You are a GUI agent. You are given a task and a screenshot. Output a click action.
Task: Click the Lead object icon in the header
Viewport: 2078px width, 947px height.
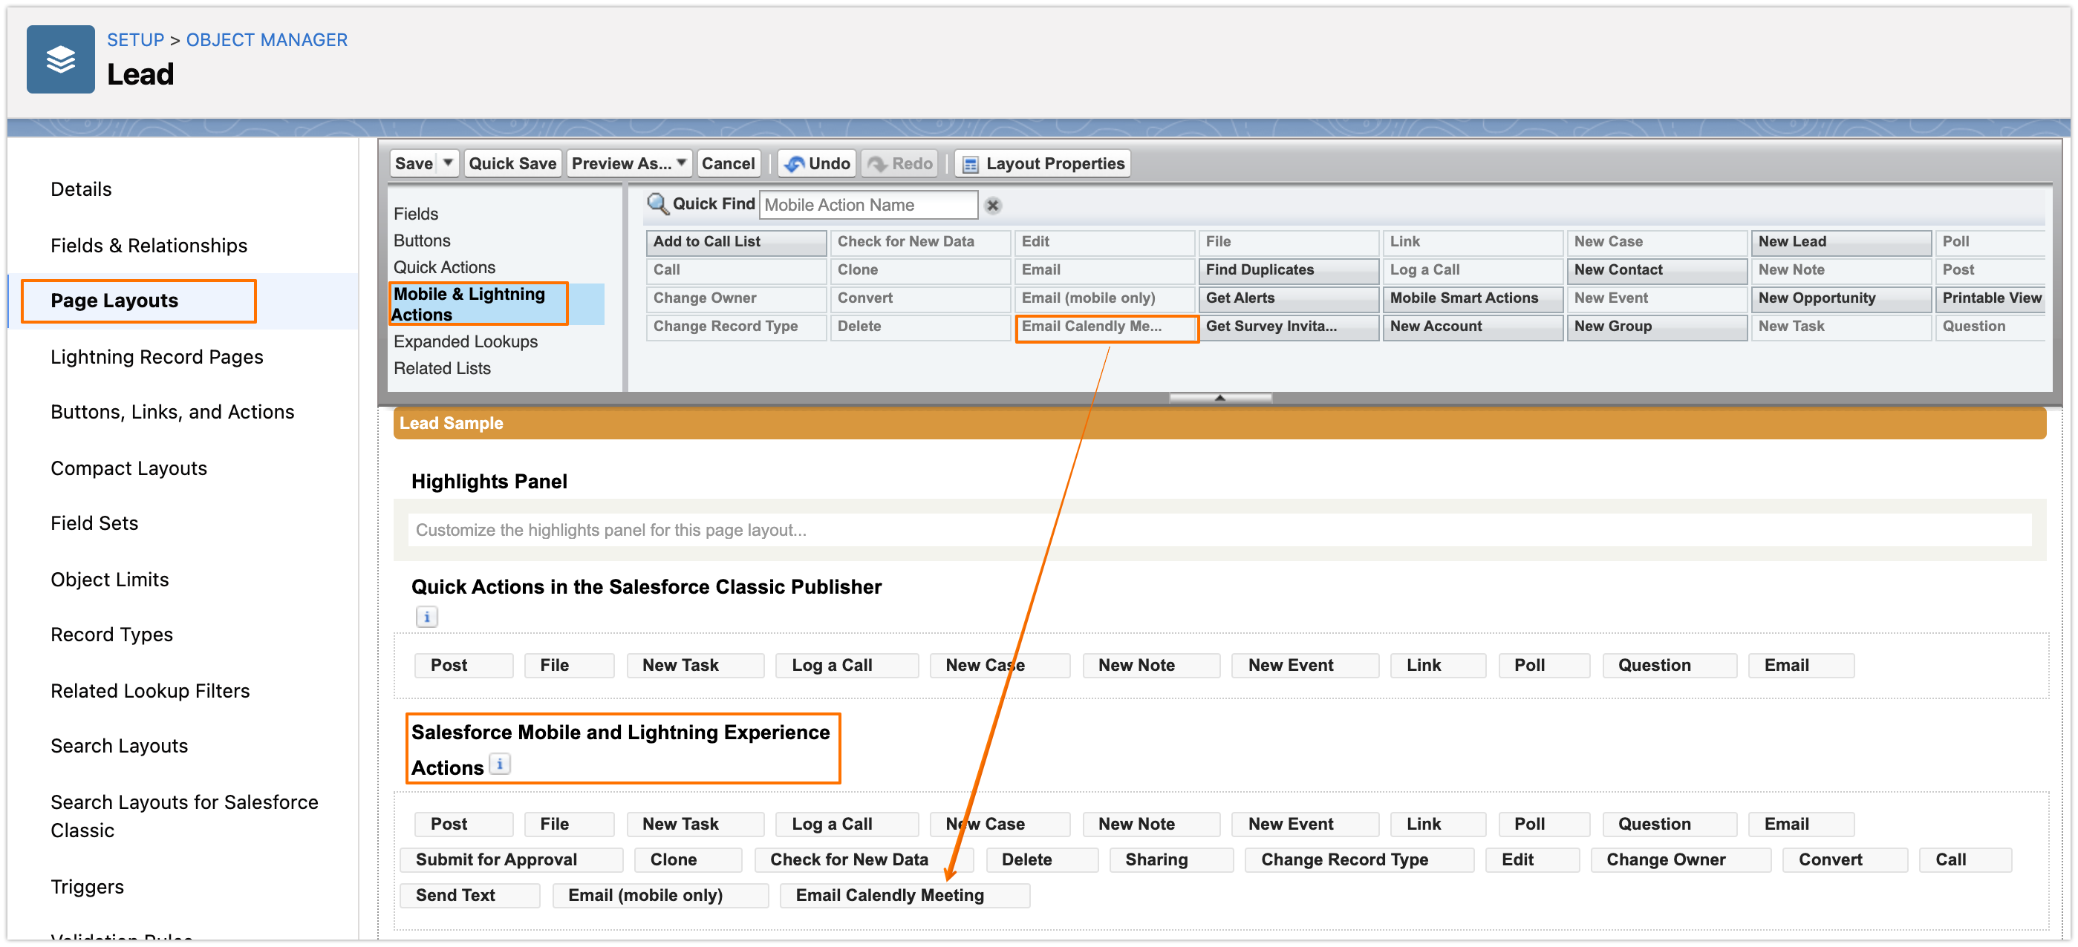[60, 59]
